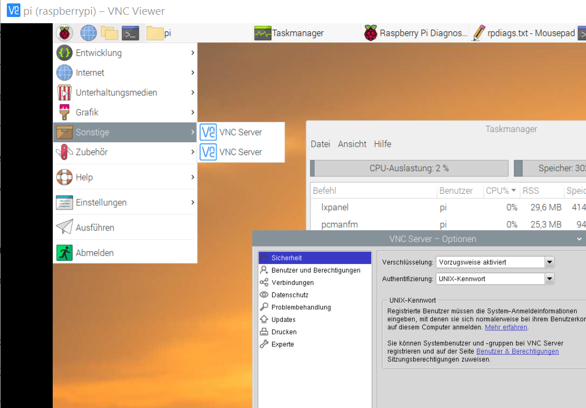
Task: Open Benutzer und Berechtigungen section
Action: tap(315, 270)
